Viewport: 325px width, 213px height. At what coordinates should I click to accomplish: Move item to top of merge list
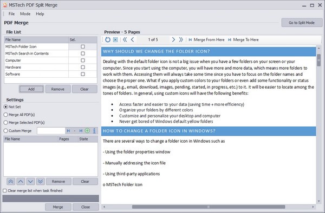coord(11,182)
